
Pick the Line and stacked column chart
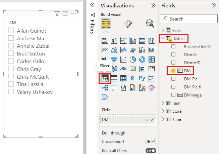(x=133, y=50)
